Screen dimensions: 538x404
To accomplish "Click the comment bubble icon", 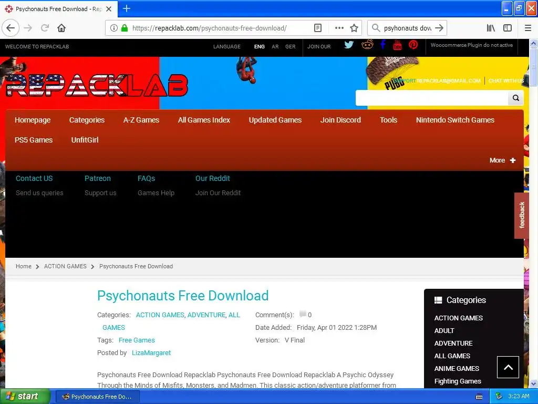I will click(303, 314).
